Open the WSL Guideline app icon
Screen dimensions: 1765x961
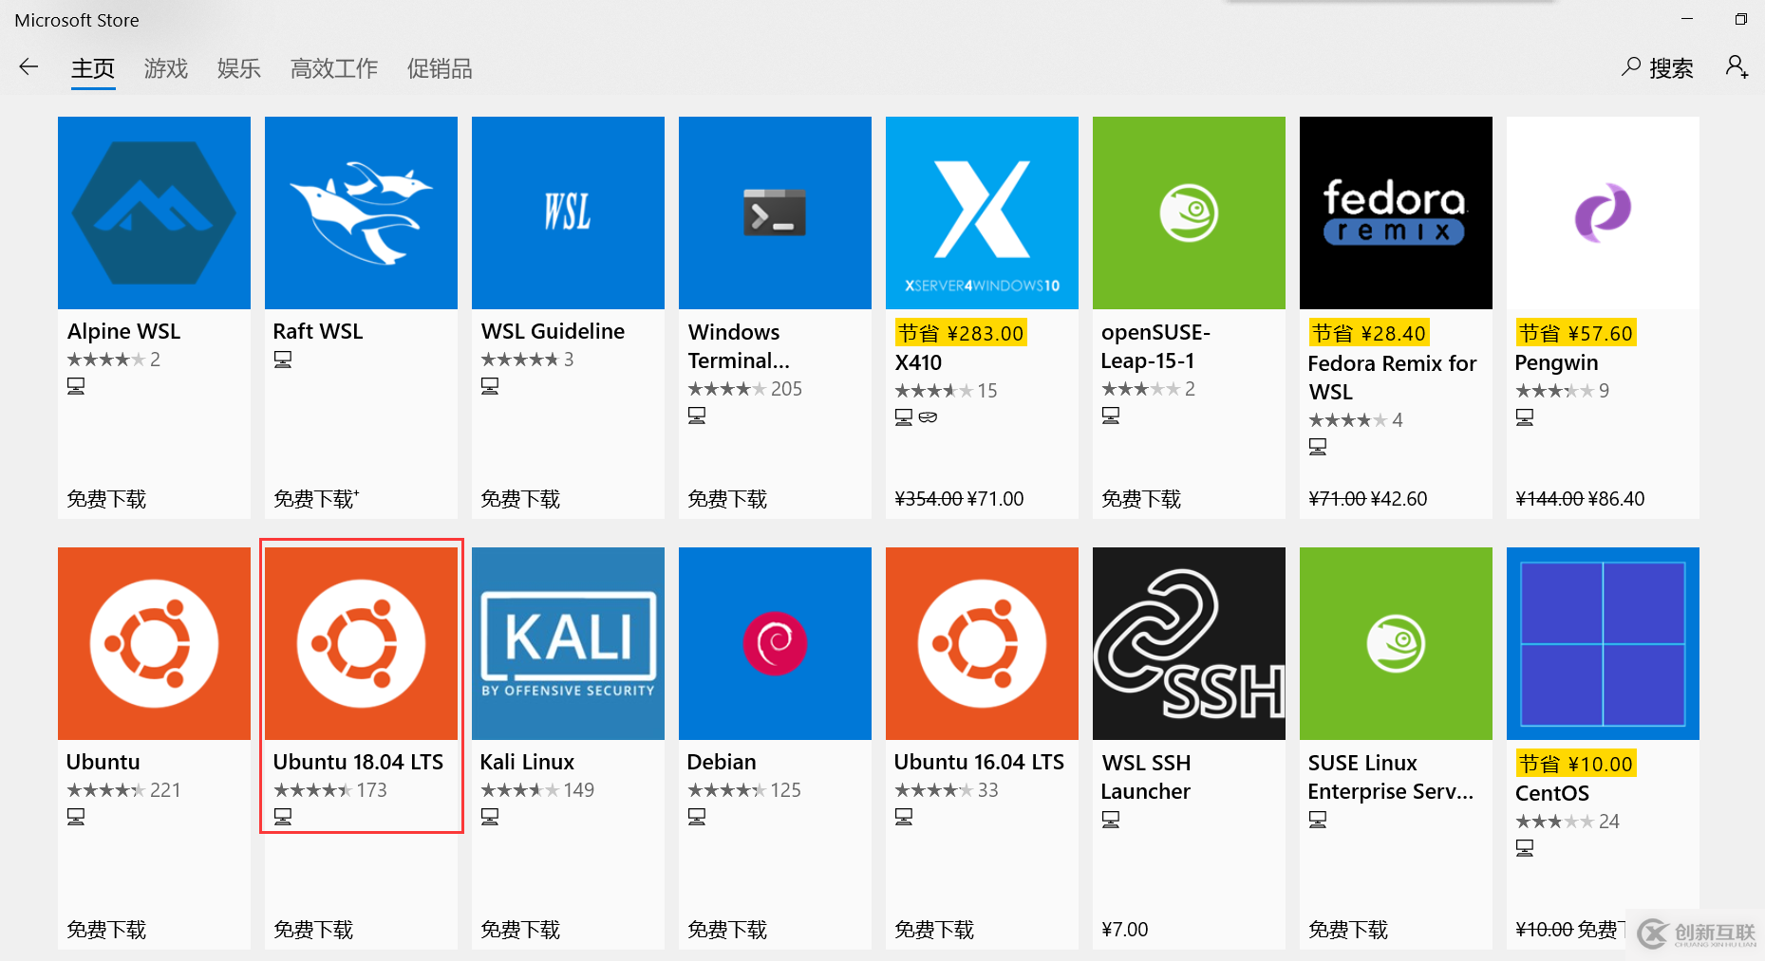point(568,213)
